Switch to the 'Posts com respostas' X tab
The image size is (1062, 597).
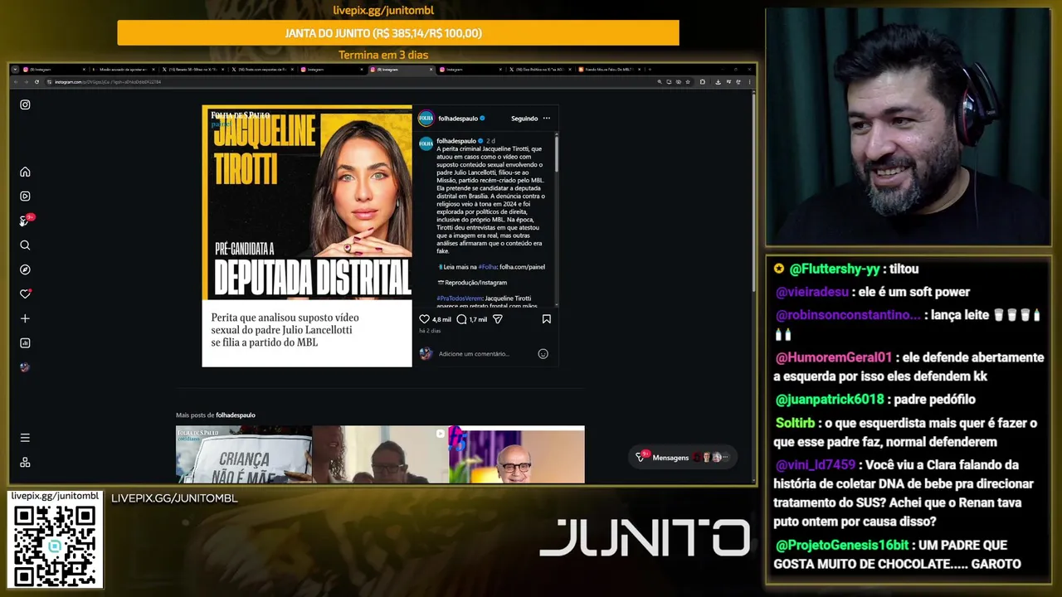[262, 70]
